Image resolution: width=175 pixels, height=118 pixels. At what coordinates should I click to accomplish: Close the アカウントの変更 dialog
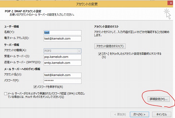[171, 3]
